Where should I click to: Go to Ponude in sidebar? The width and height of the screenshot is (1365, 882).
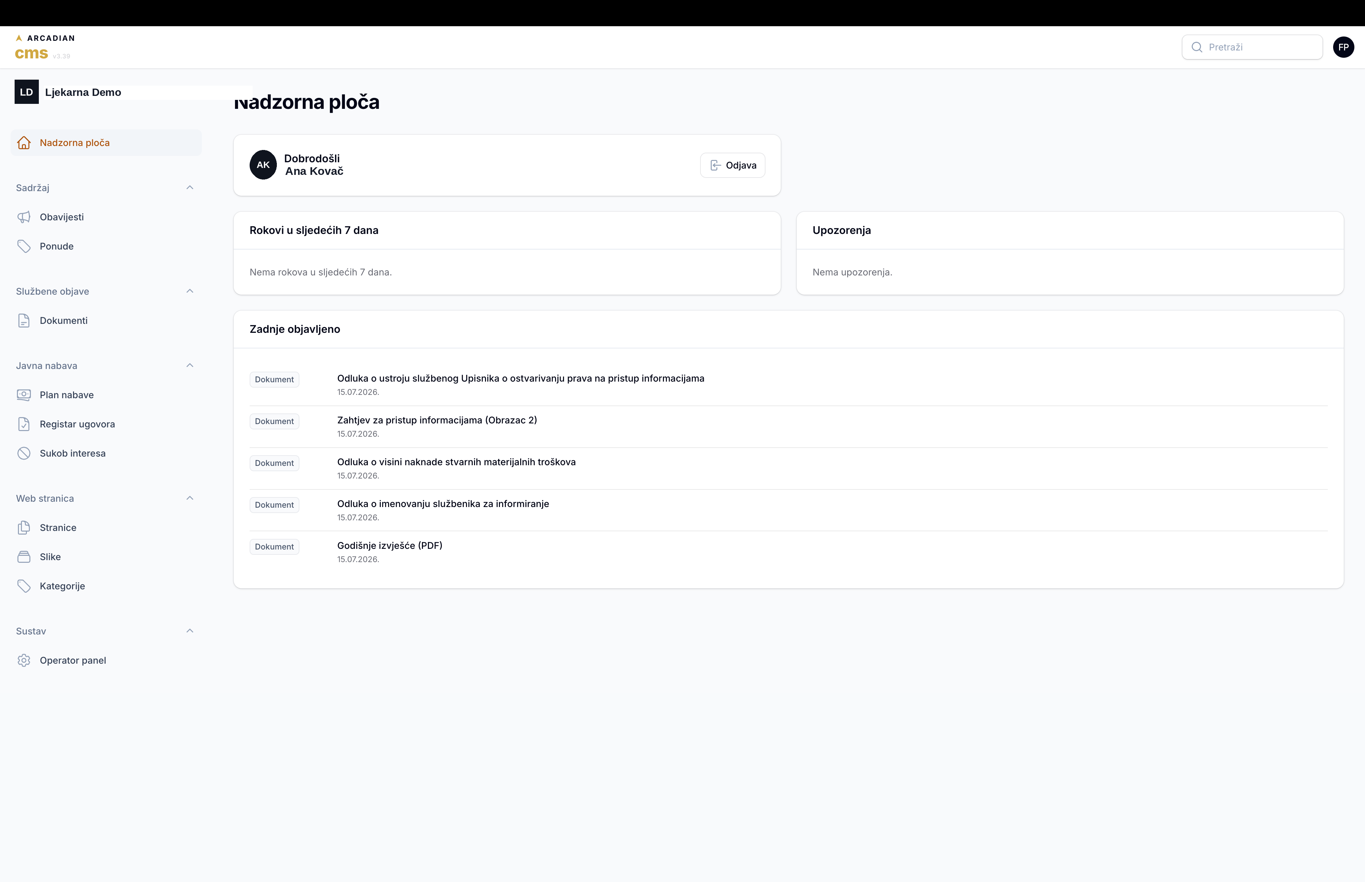(106, 246)
